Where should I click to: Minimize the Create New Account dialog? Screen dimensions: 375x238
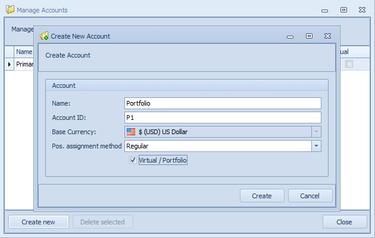click(x=290, y=37)
